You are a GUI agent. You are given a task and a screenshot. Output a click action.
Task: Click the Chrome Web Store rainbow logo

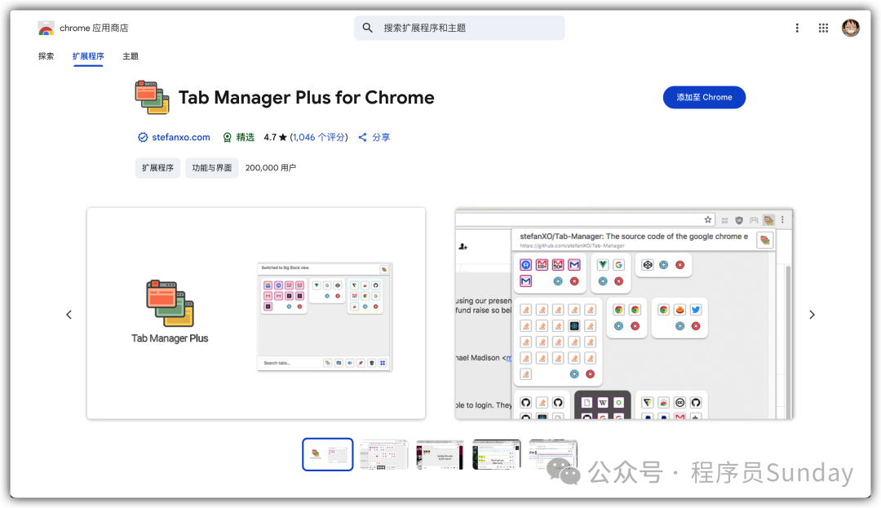tap(46, 29)
